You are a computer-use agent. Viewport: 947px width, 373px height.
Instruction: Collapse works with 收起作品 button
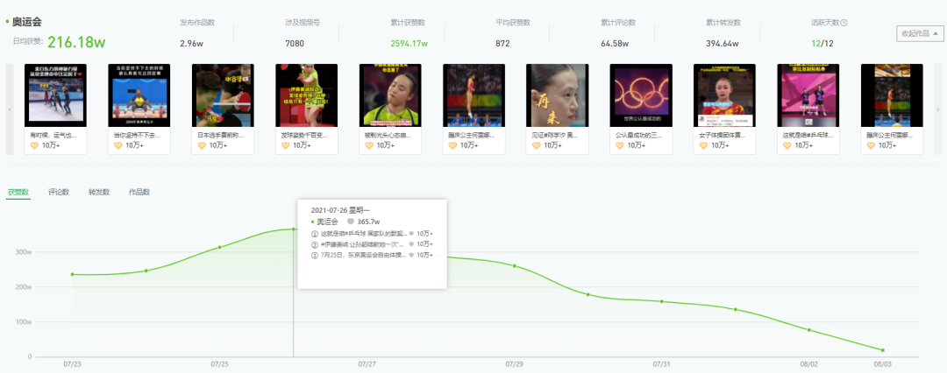click(919, 34)
